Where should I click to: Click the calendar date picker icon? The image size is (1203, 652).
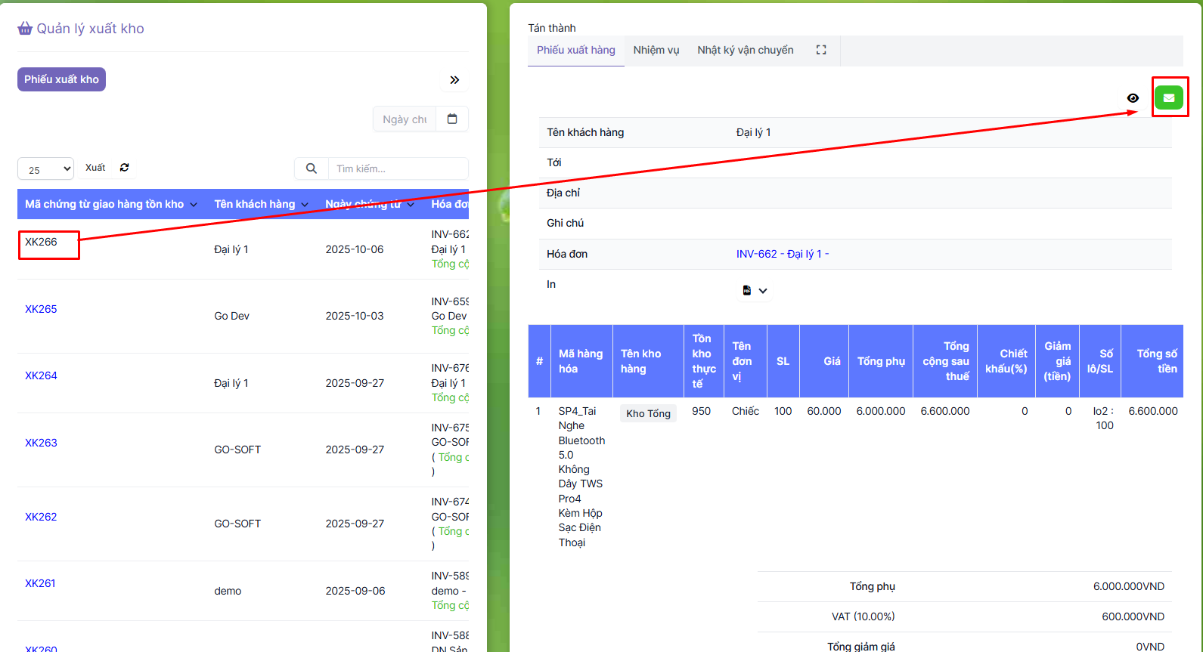(x=452, y=119)
